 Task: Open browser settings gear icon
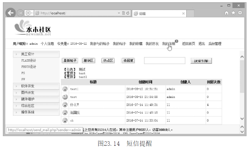[240, 13]
